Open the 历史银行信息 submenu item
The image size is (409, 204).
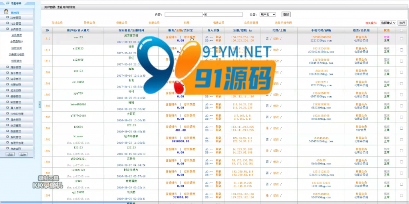pos(16,55)
